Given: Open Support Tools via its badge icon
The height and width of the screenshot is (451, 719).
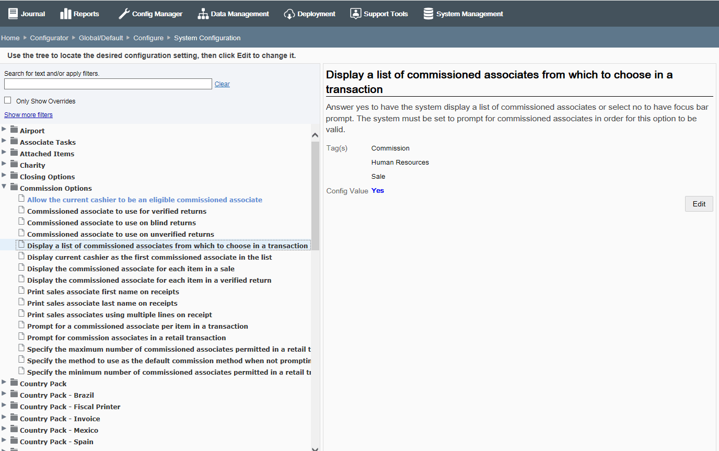Looking at the screenshot, I should pos(356,13).
